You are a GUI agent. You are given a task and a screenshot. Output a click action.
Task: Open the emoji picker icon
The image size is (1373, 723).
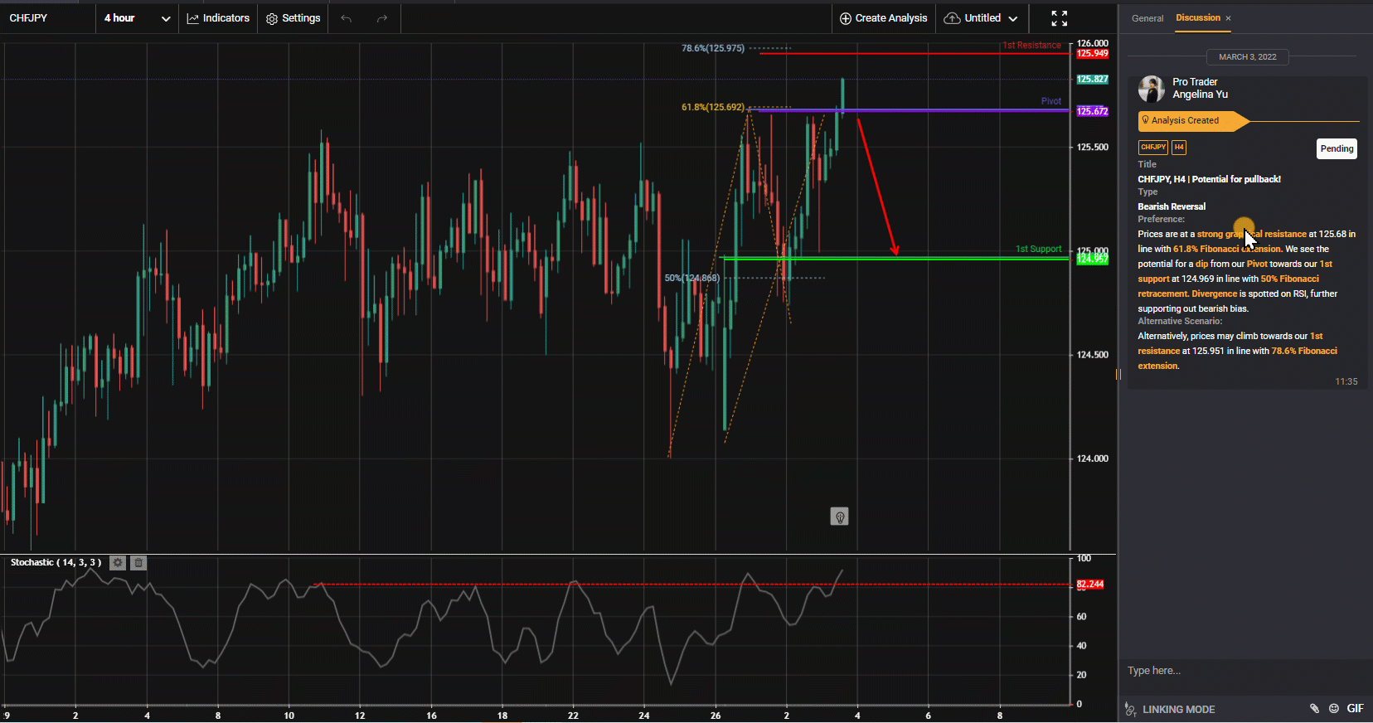tap(1334, 709)
